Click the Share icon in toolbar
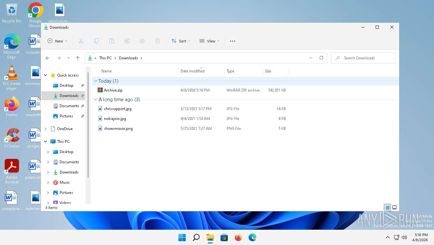Screen dimensions: 434x245 coord(142,41)
